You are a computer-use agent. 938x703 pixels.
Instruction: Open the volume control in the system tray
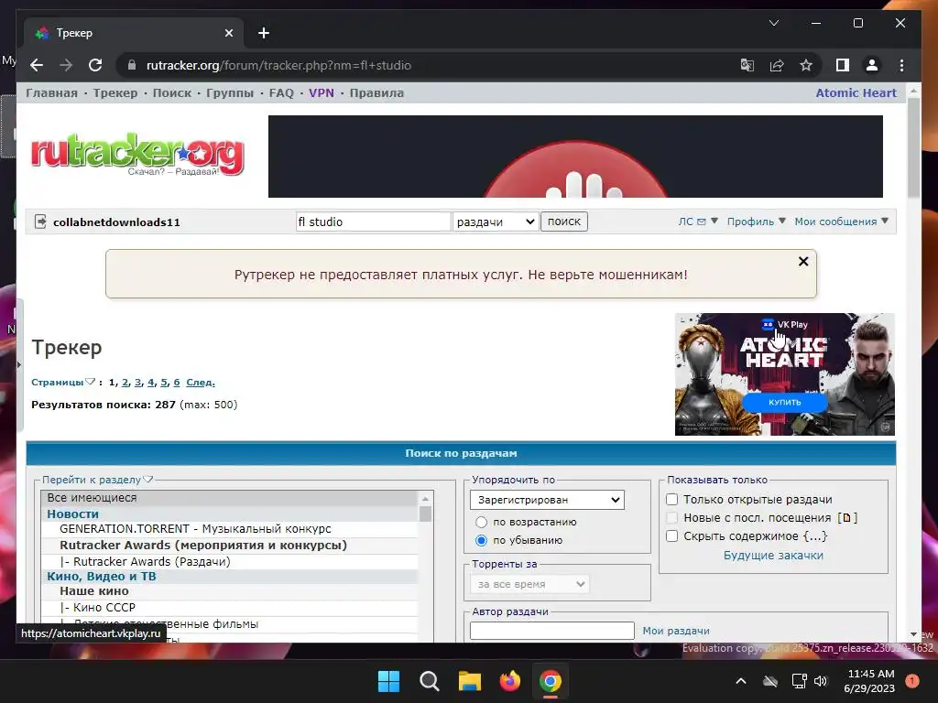(x=821, y=681)
